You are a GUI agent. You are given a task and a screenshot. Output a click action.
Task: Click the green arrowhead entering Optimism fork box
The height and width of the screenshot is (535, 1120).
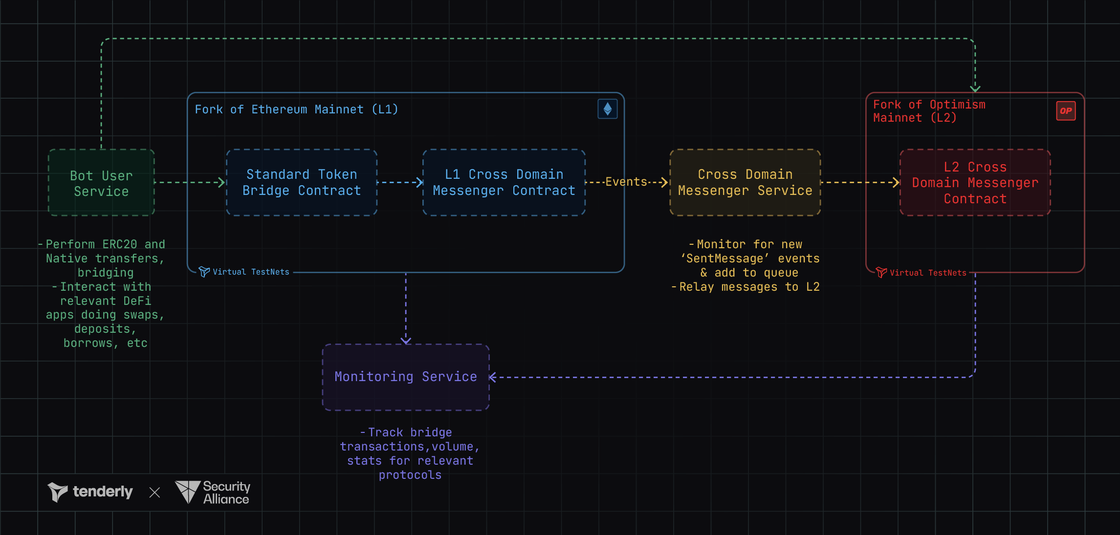(975, 88)
